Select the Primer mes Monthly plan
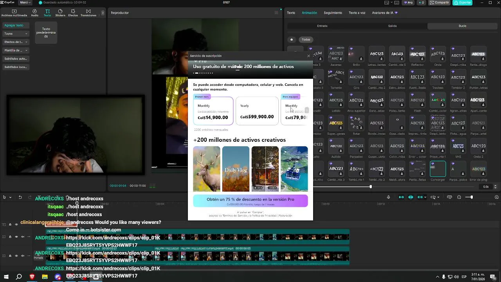Viewport: 501px width, 282px height. click(x=213, y=111)
